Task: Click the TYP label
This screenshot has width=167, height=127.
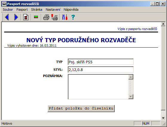Action: coord(59,62)
